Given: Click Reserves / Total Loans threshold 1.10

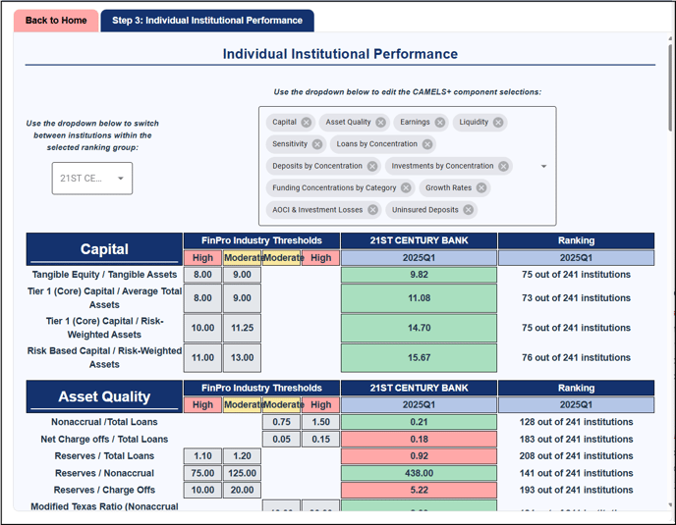Looking at the screenshot, I should point(202,456).
